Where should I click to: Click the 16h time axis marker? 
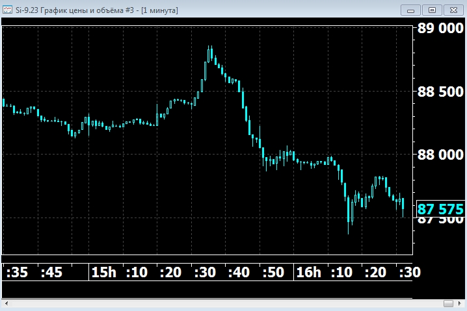[308, 272]
